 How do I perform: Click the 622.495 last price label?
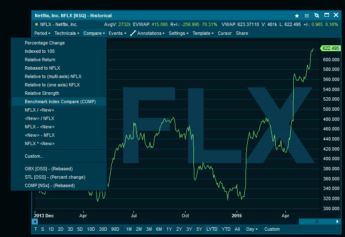tap(331, 48)
